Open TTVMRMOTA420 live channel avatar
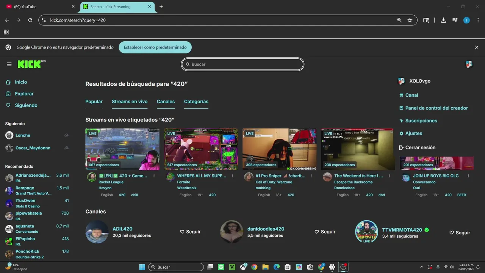 (366, 232)
